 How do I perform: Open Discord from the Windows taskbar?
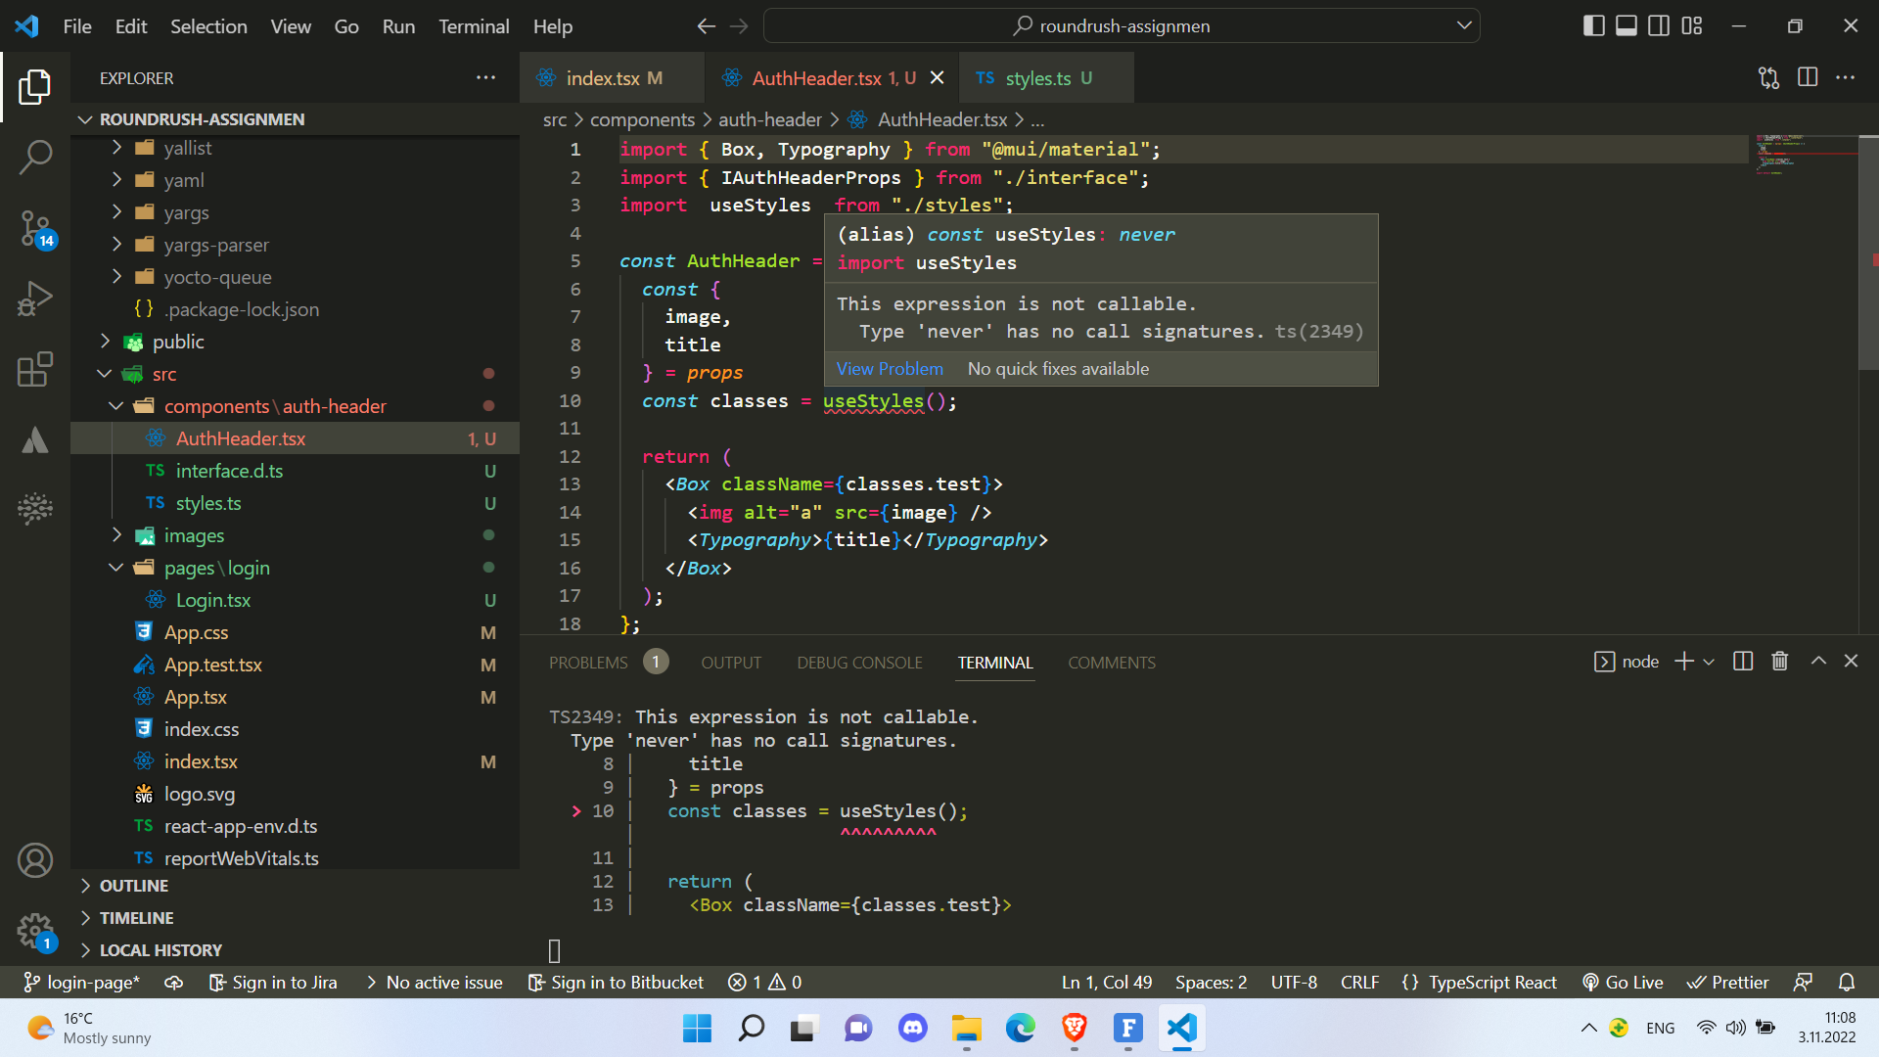[x=912, y=1028]
